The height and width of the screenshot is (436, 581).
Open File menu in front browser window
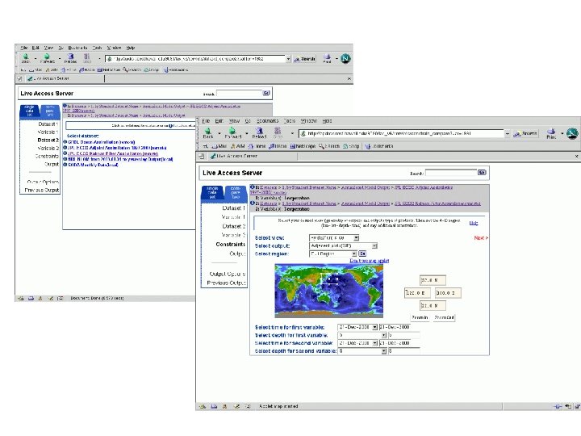[x=206, y=121]
